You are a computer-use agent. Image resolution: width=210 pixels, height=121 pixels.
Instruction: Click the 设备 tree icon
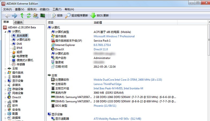9,102
